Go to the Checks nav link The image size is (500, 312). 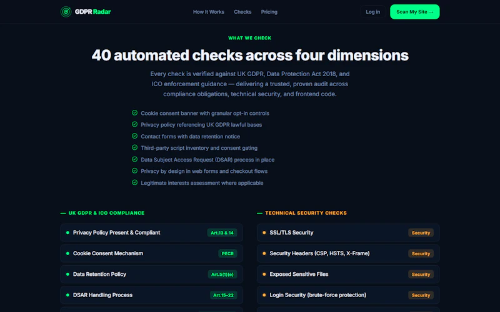click(242, 12)
